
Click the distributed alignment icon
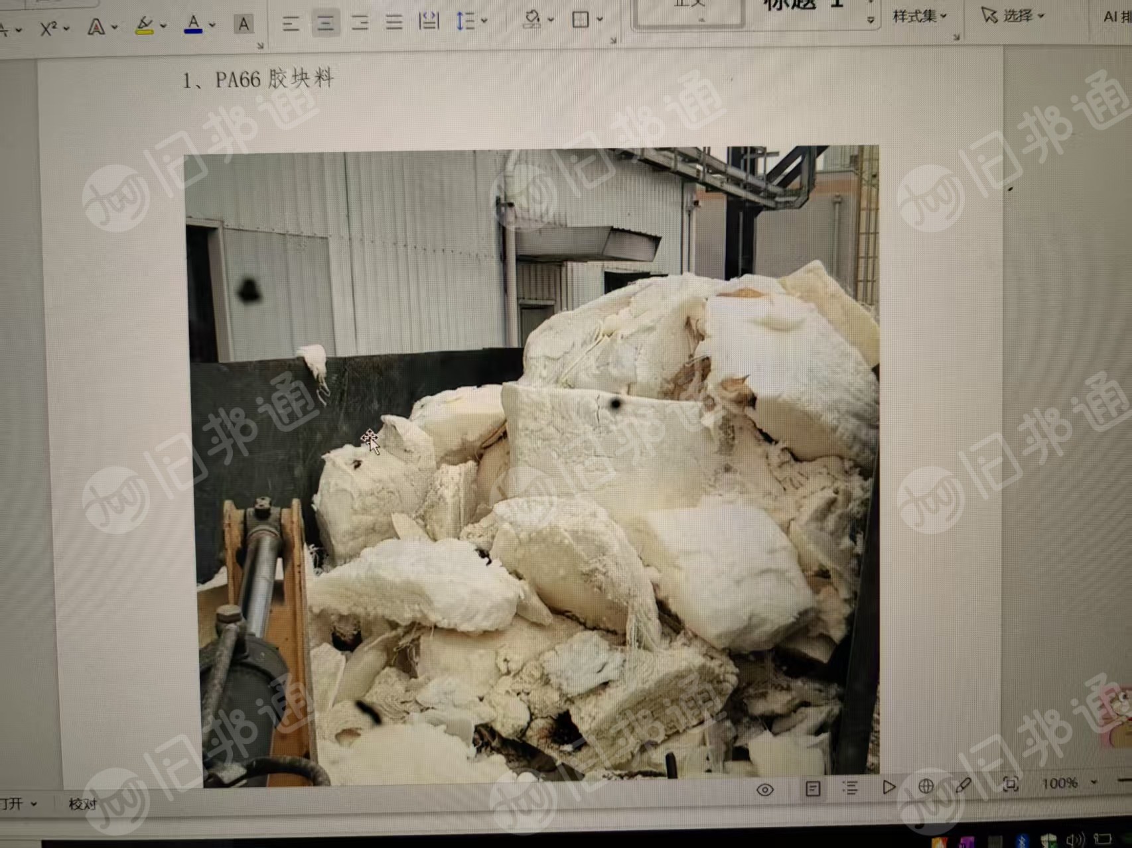point(429,22)
